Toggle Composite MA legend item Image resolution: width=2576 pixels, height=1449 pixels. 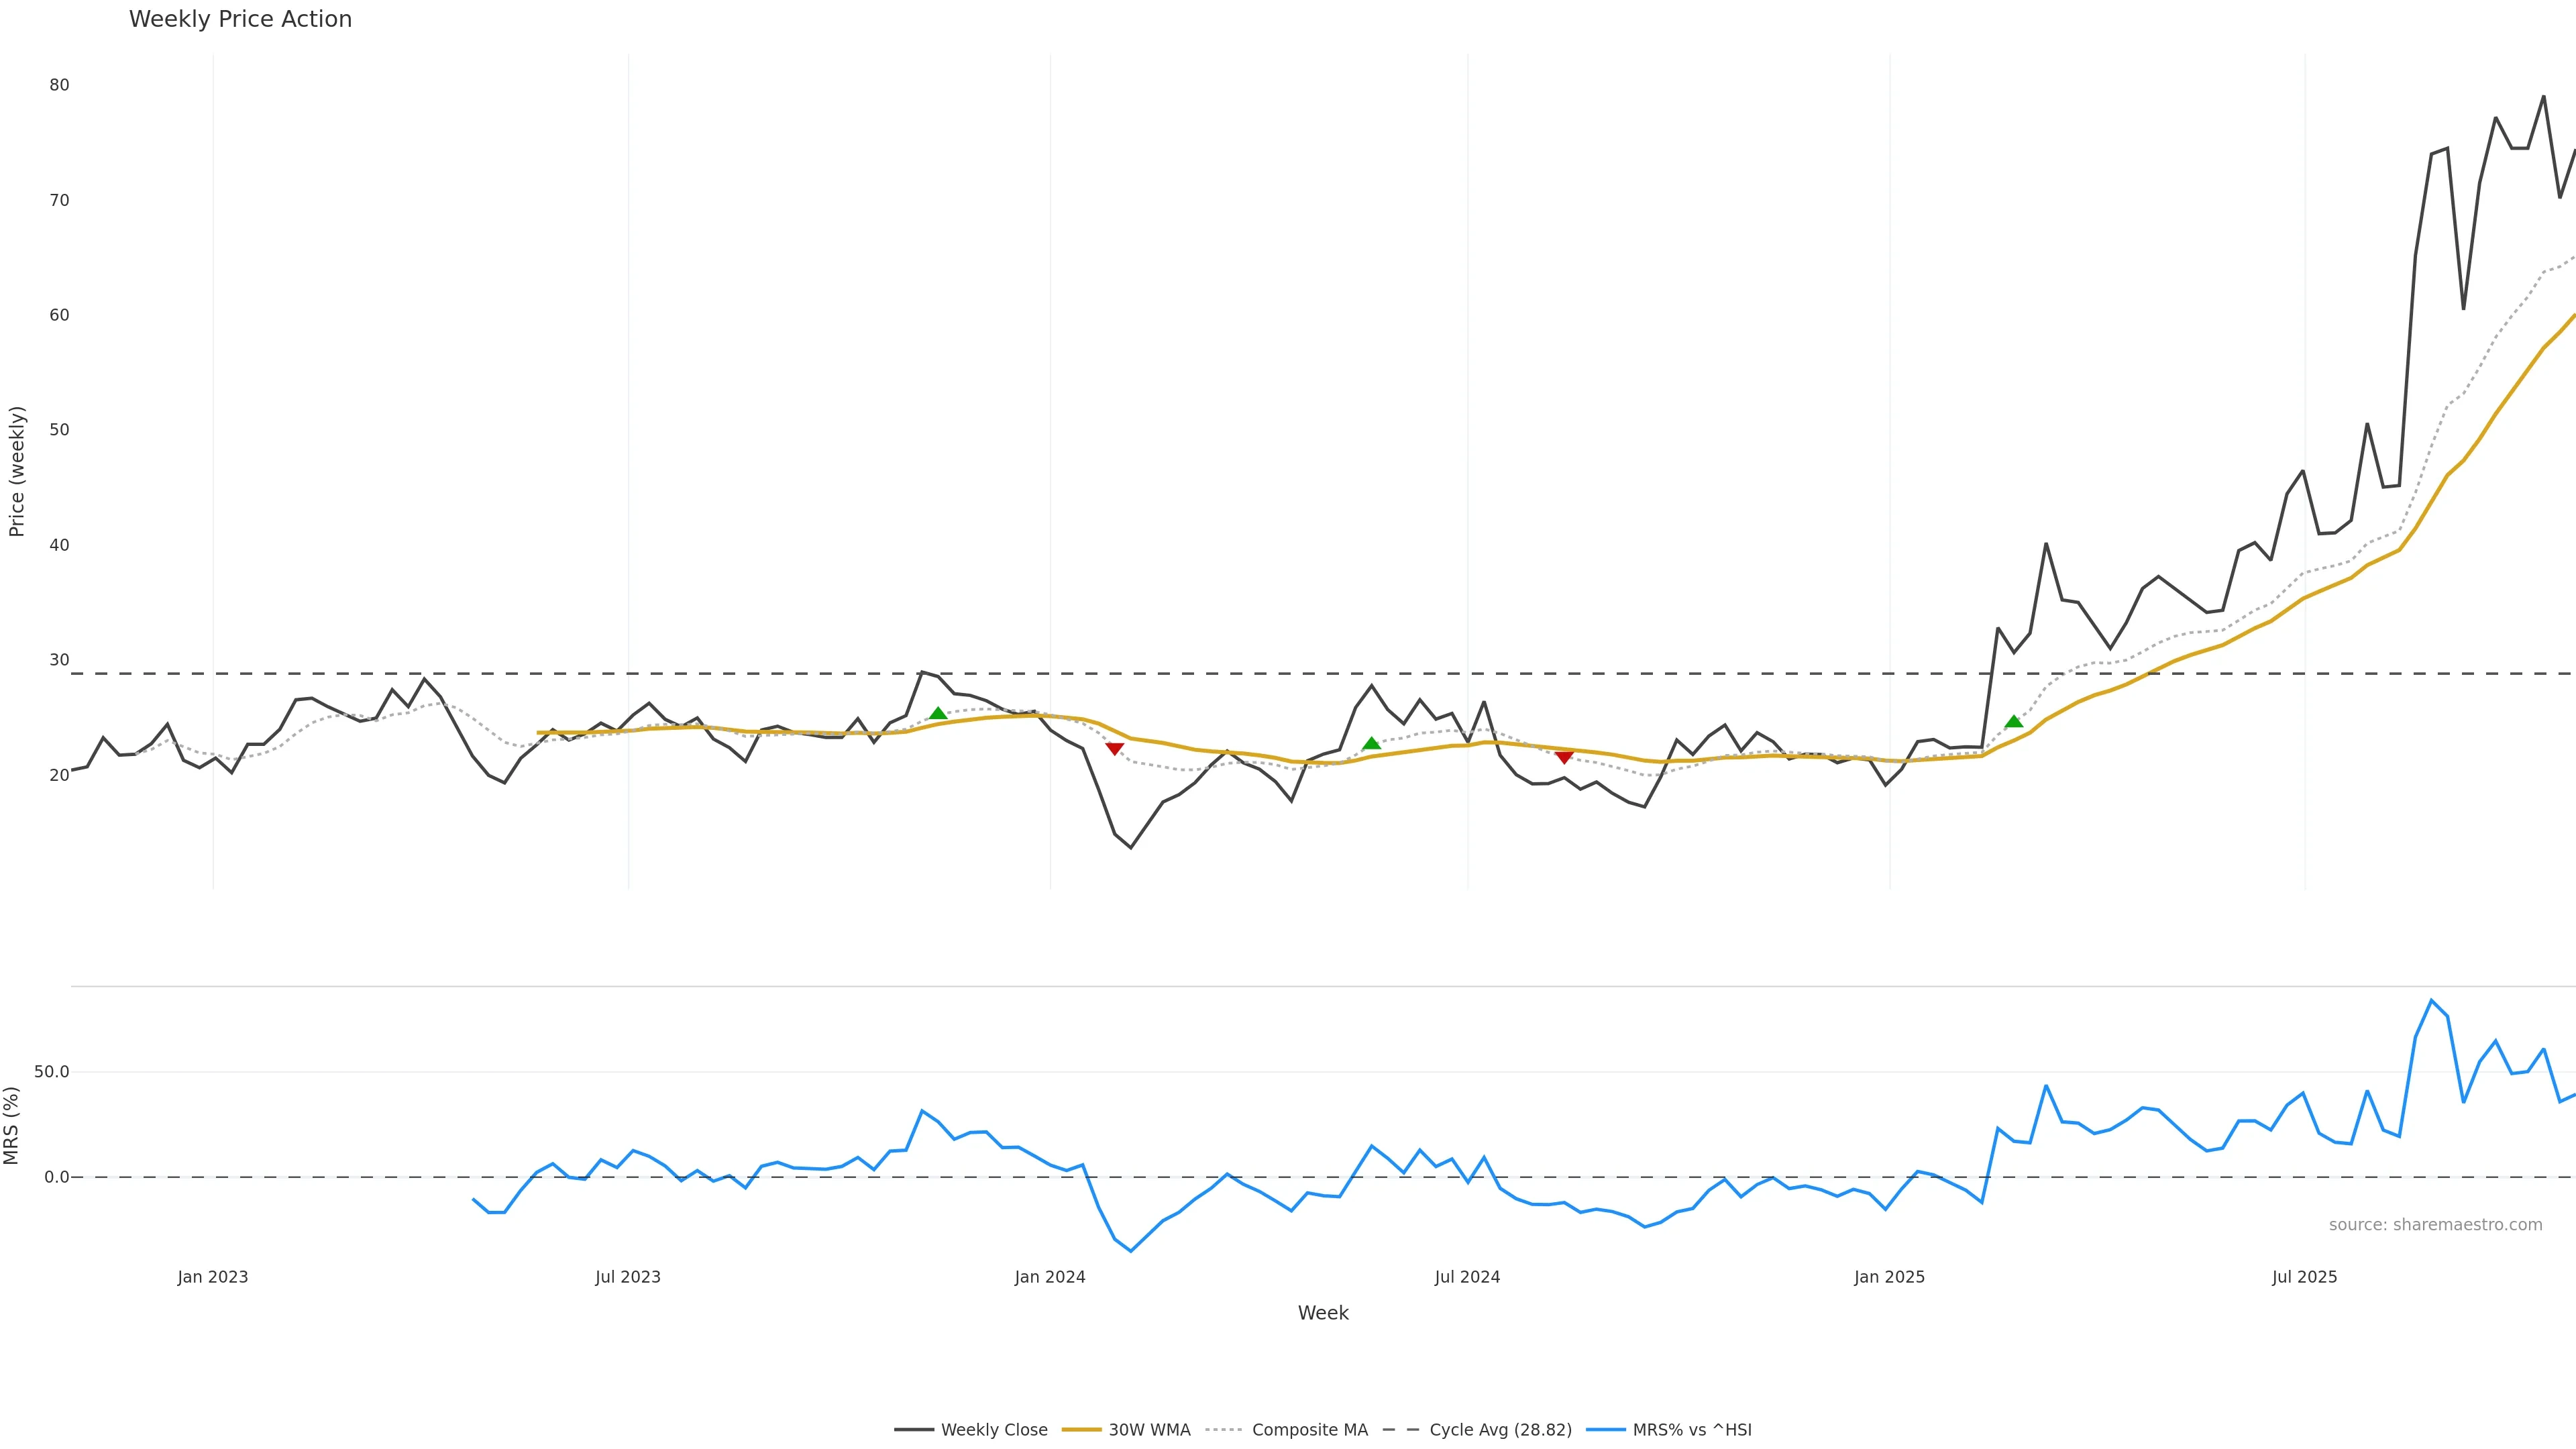[x=1309, y=1430]
